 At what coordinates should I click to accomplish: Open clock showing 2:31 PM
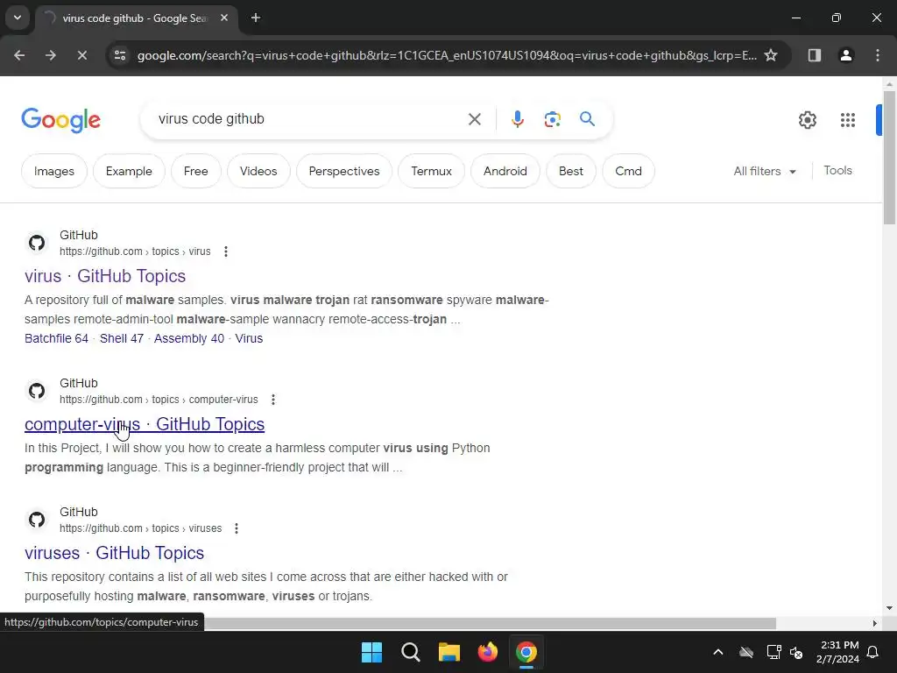pyautogui.click(x=838, y=652)
